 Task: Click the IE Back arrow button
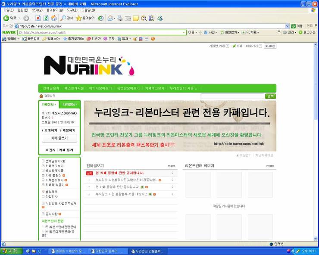(9, 18)
